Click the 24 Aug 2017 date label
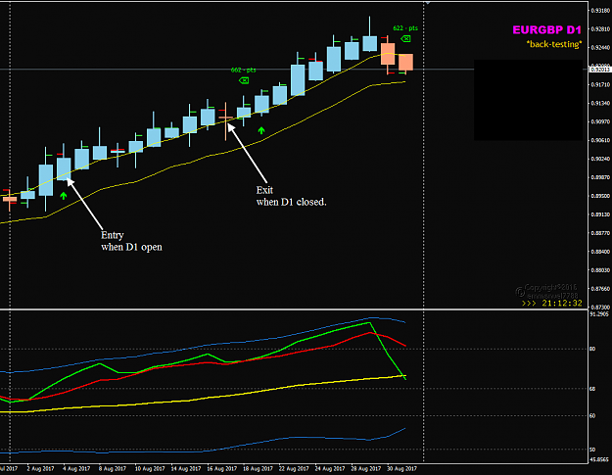The image size is (612, 475). click(x=330, y=468)
